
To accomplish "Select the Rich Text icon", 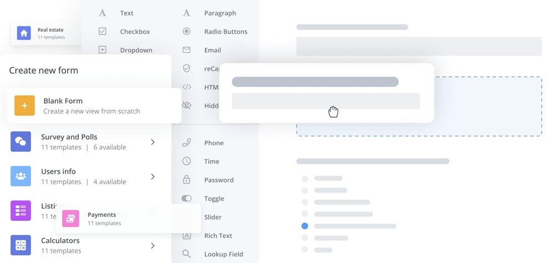I will (x=186, y=235).
